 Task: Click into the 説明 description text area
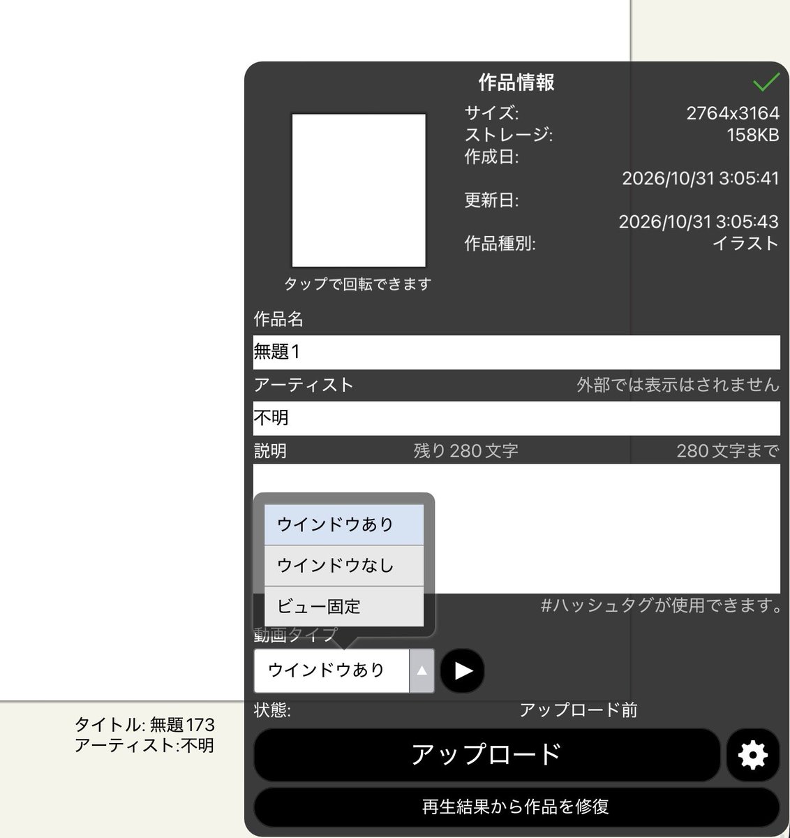[516, 529]
